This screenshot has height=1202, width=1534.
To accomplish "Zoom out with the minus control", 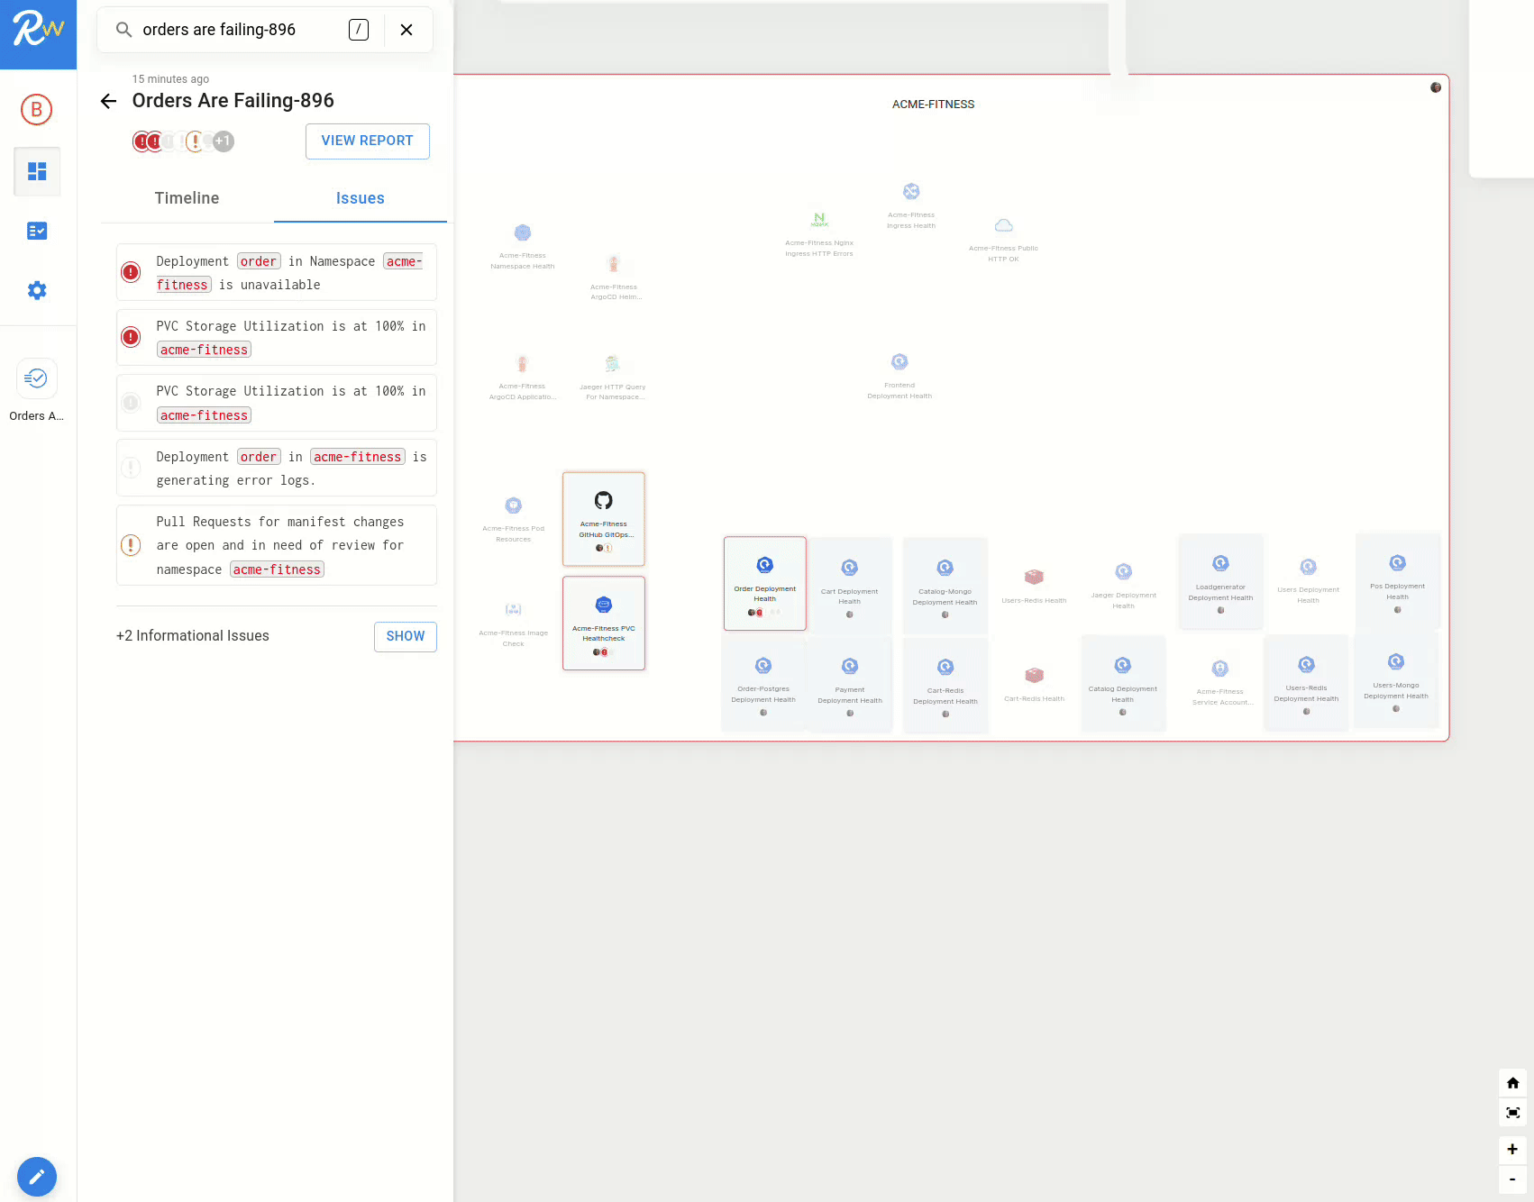I will pyautogui.click(x=1512, y=1179).
